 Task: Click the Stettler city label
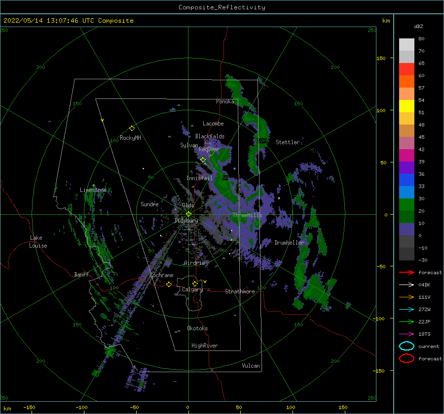pyautogui.click(x=288, y=142)
